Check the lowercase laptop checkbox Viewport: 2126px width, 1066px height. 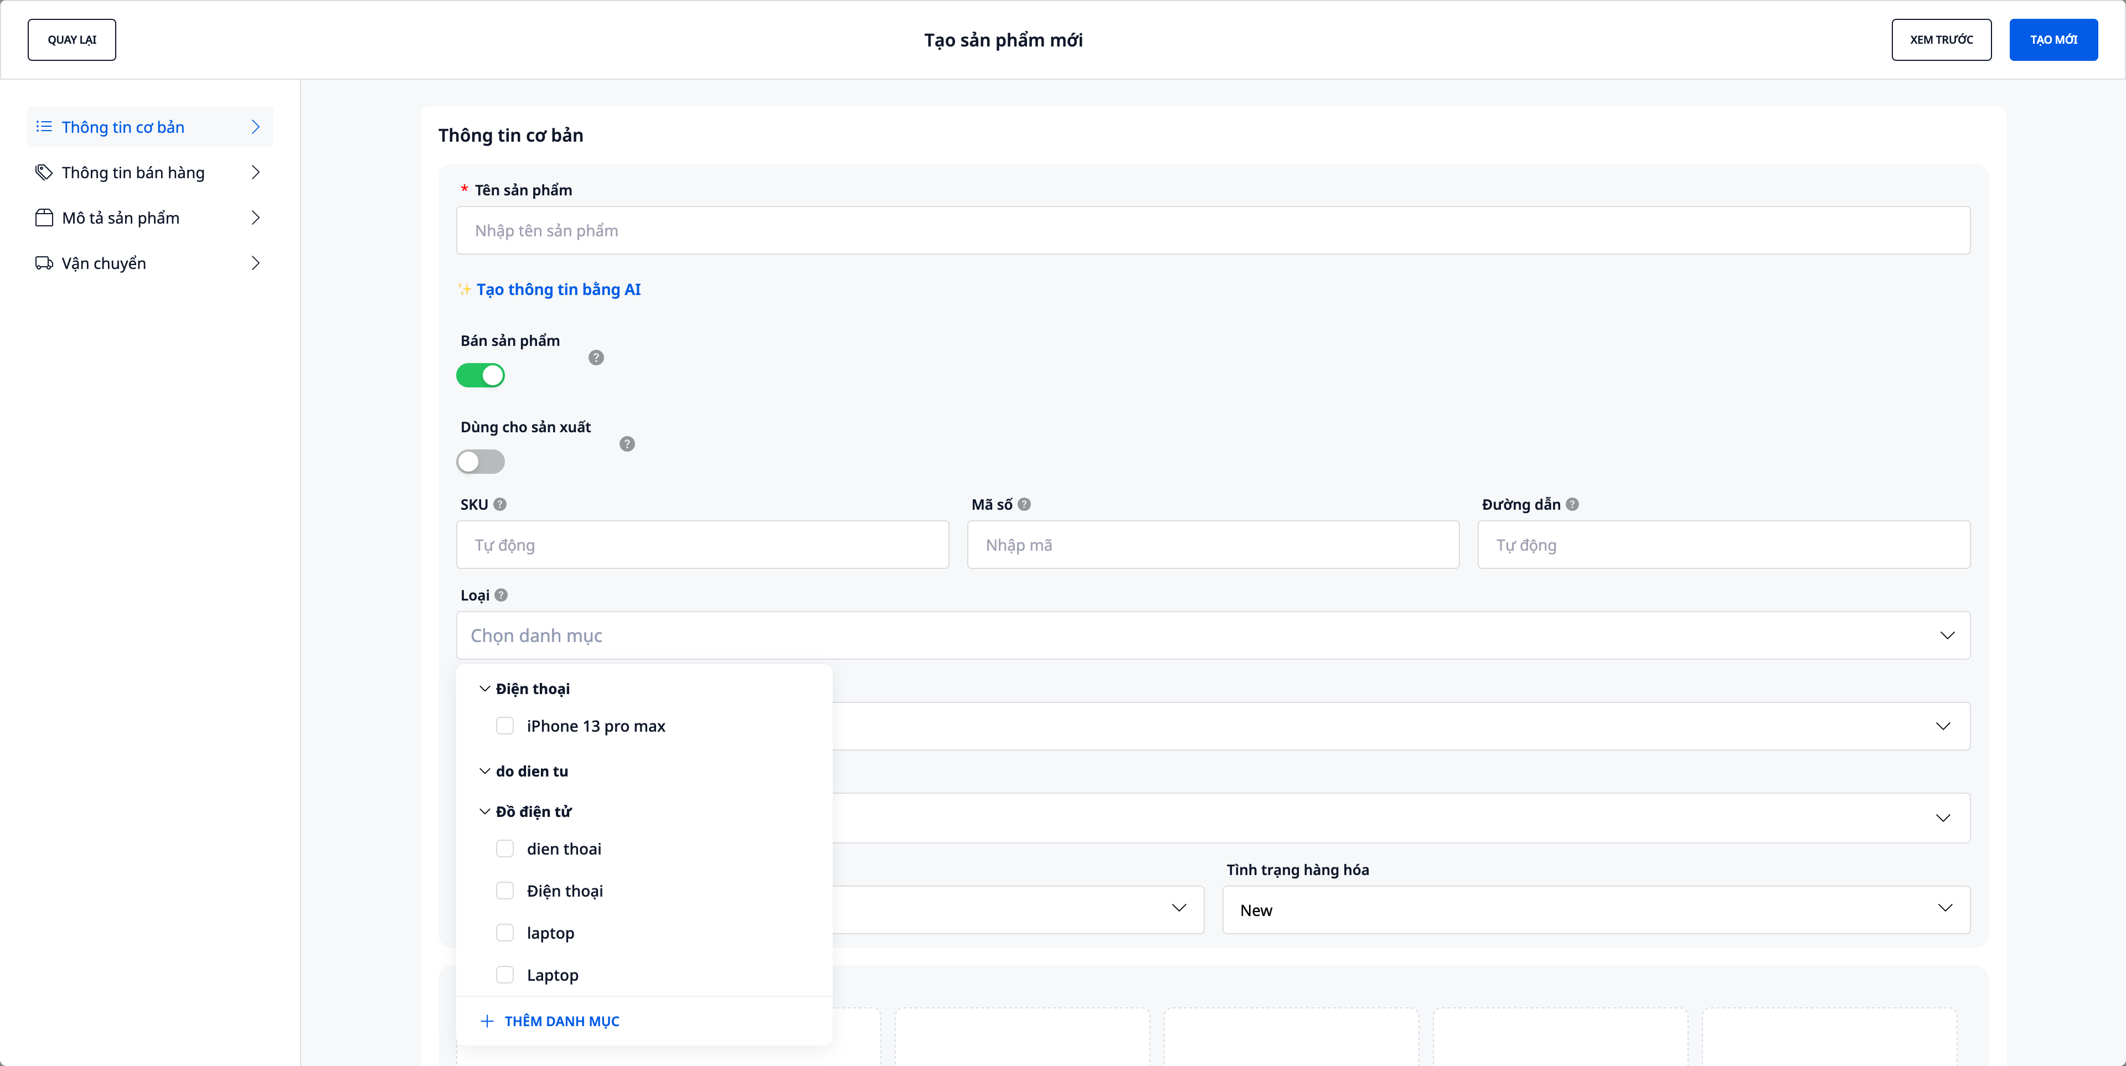pos(505,933)
